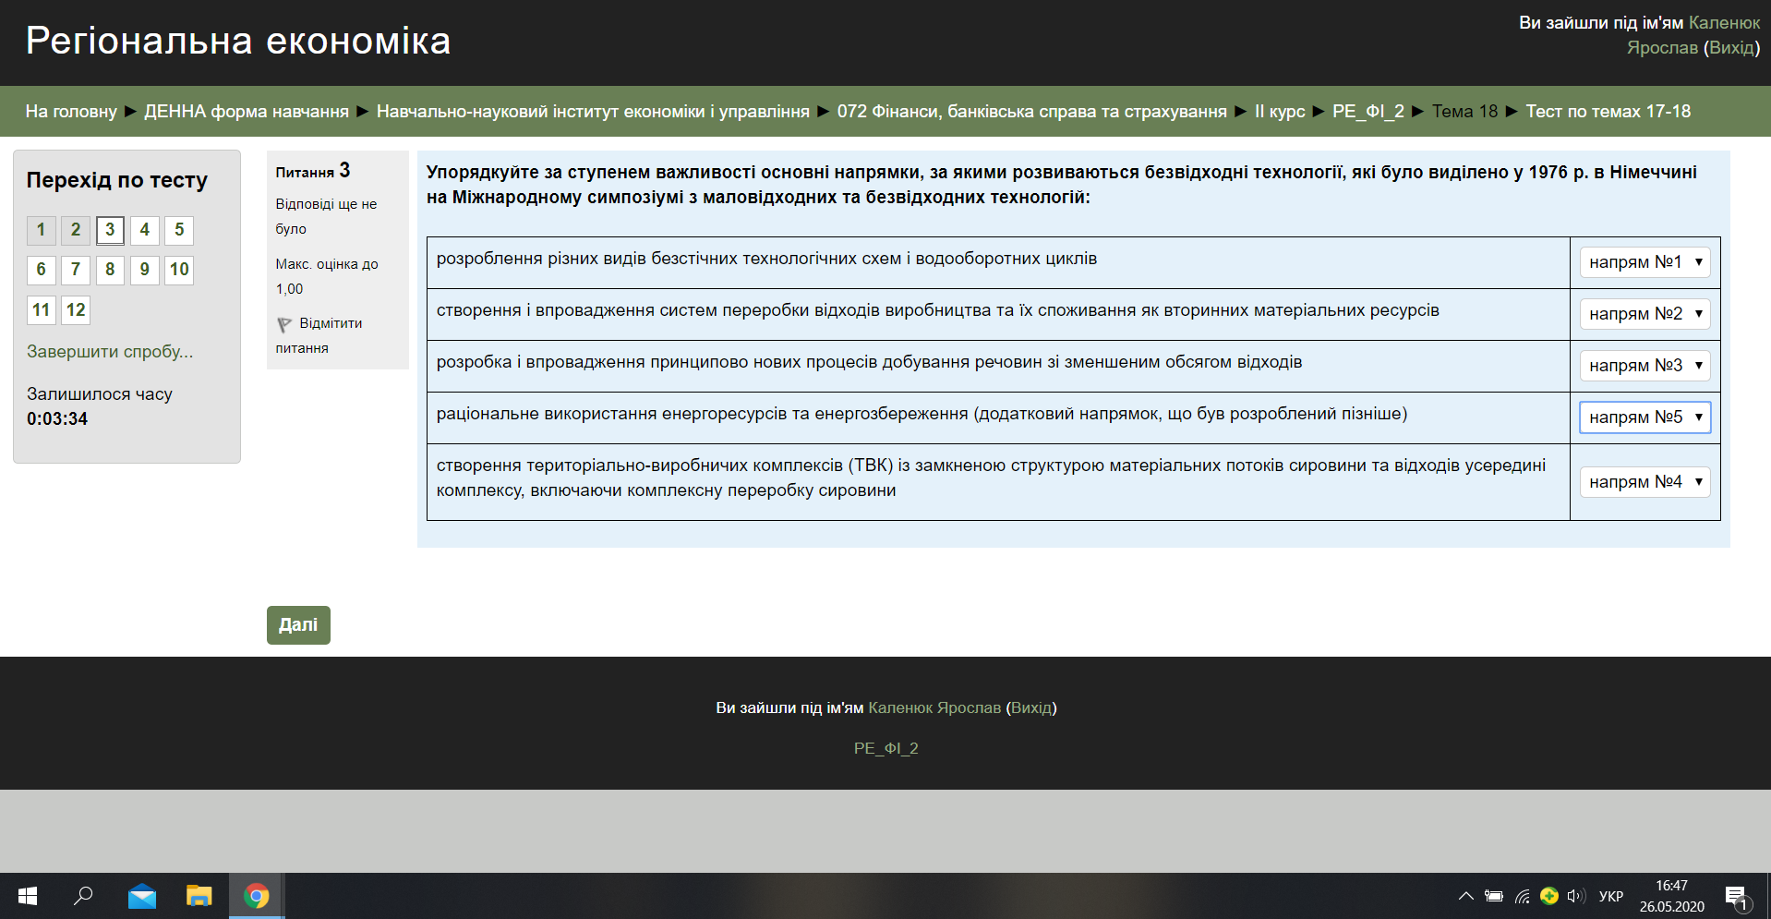
Task: Open the Mail app from the taskbar
Action: 141,896
